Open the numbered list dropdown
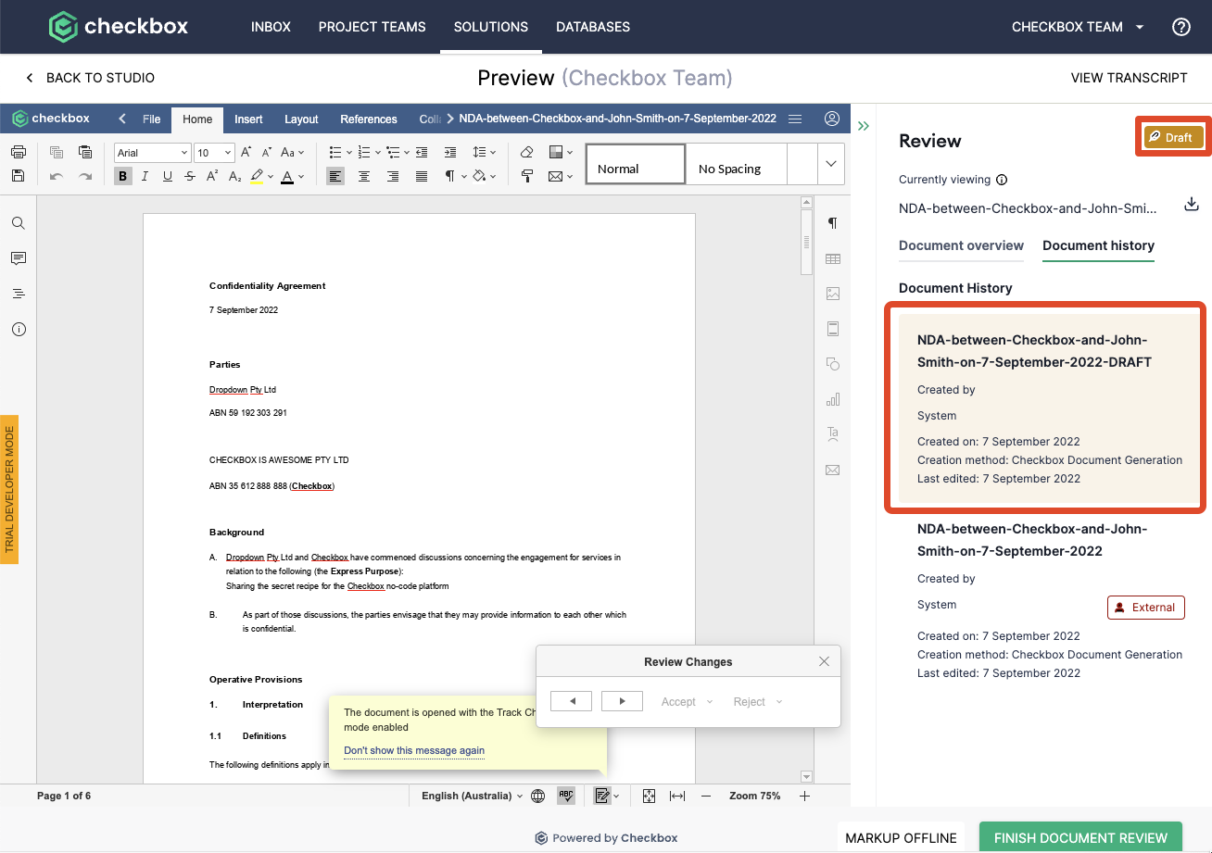This screenshot has width=1212, height=853. click(x=376, y=153)
